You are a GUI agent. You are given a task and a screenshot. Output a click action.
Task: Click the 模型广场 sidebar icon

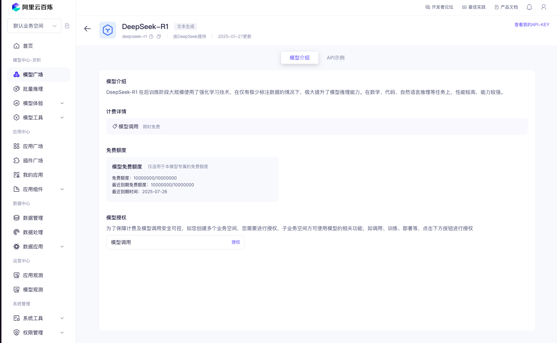(x=17, y=75)
